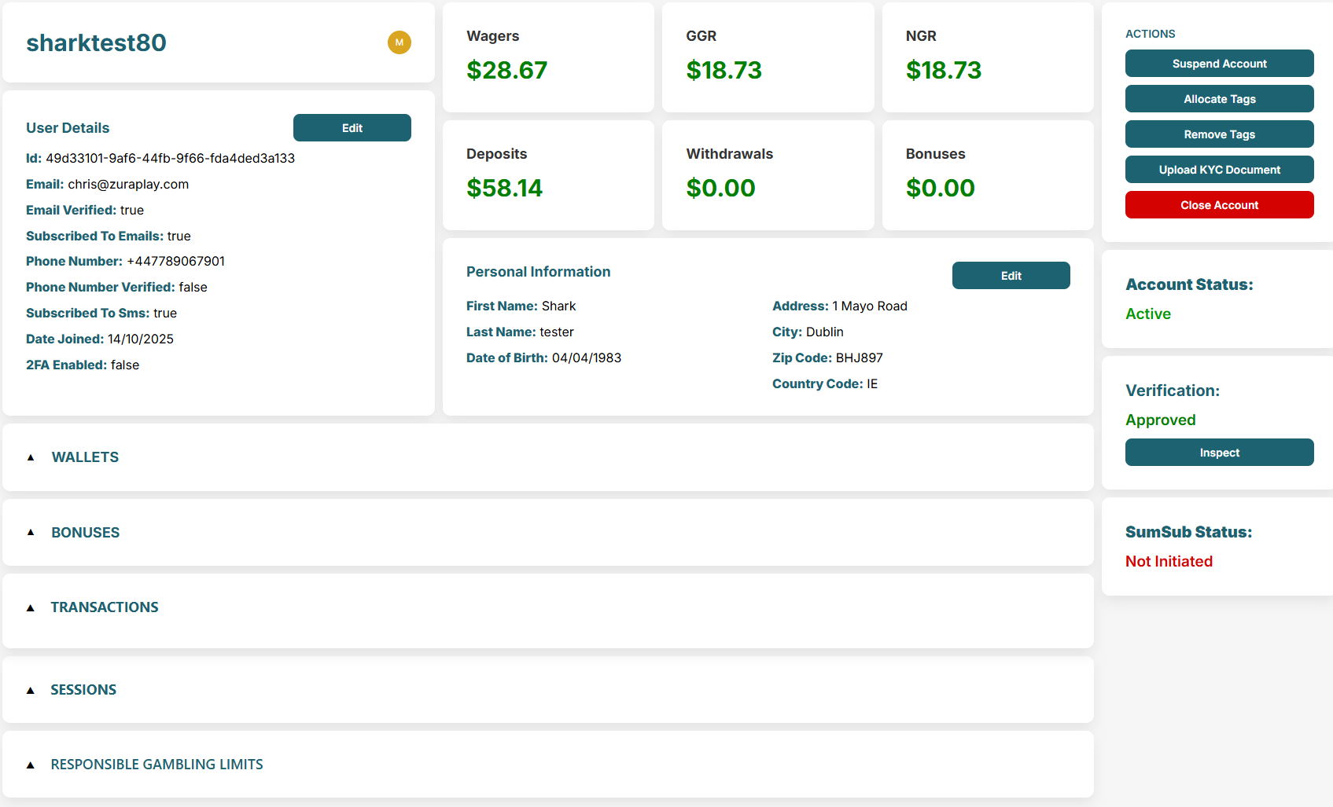Select the sharktest80 username heading
1333x807 pixels.
click(96, 42)
